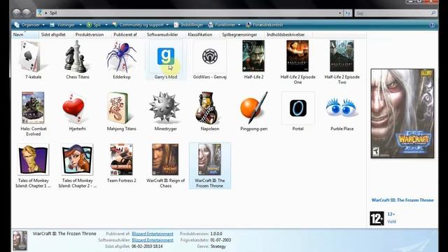Sort by Klassifikation column header
Screen dimensions: 448x252
(x=200, y=34)
